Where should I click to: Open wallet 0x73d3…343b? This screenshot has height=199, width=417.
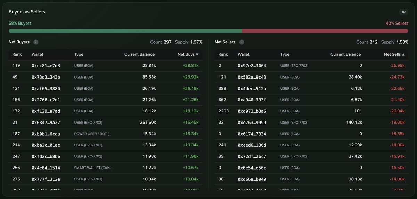pos(46,77)
